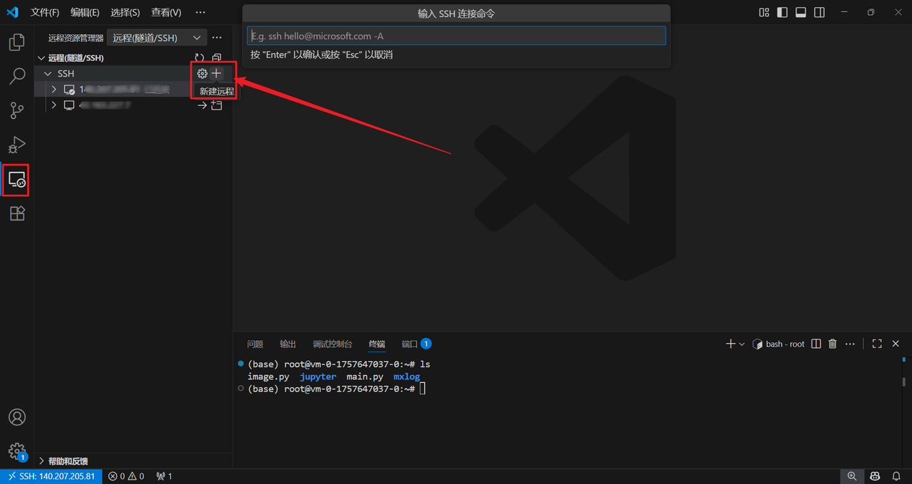Click jupyter in terminal output
Screen dimensions: 912x484
[x=318, y=377]
